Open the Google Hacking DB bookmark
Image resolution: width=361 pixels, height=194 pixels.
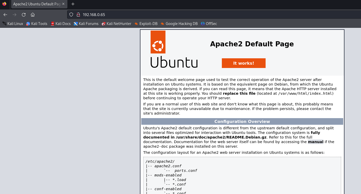[179, 24]
